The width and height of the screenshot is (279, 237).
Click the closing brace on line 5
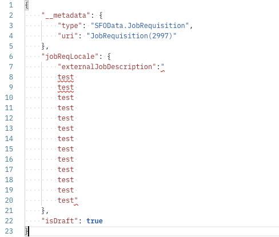click(x=43, y=46)
